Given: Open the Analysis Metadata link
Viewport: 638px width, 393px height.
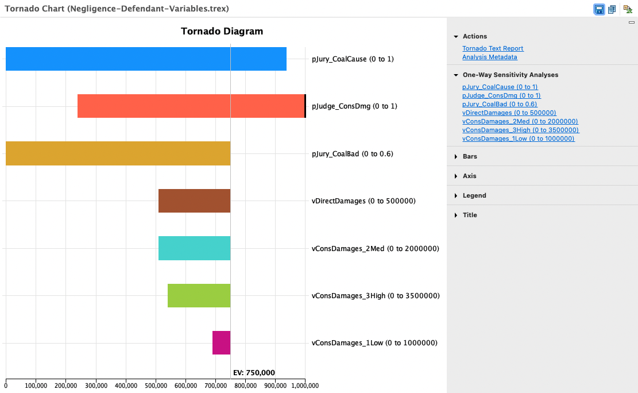Looking at the screenshot, I should (x=489, y=57).
